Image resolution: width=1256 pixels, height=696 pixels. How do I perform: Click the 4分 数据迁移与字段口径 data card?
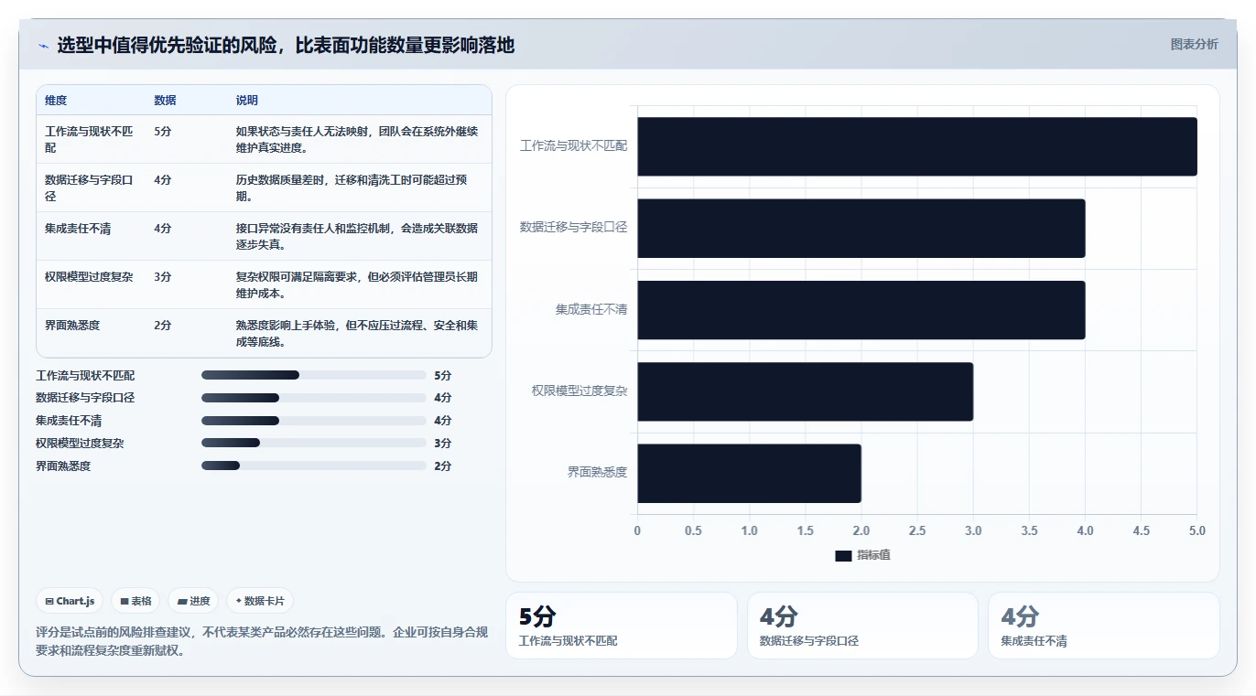click(862, 626)
